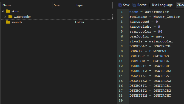Click the Folder type cell for sounds
Image resolution: width=184 pixels, height=104 pixels.
80,22
